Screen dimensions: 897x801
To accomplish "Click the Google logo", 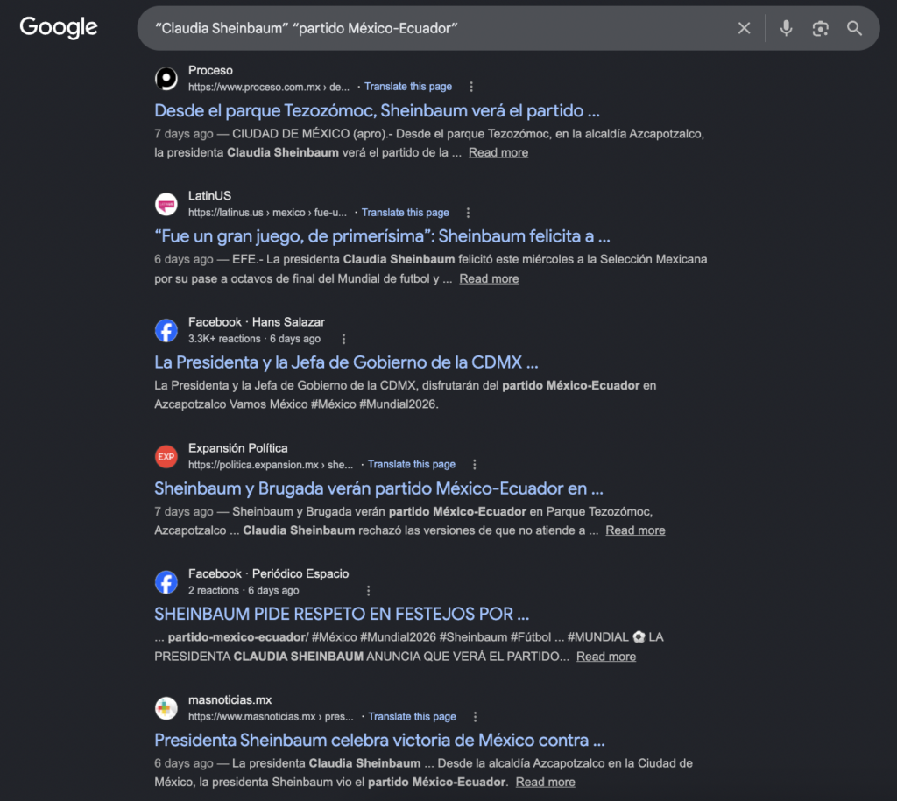I will click(x=59, y=27).
